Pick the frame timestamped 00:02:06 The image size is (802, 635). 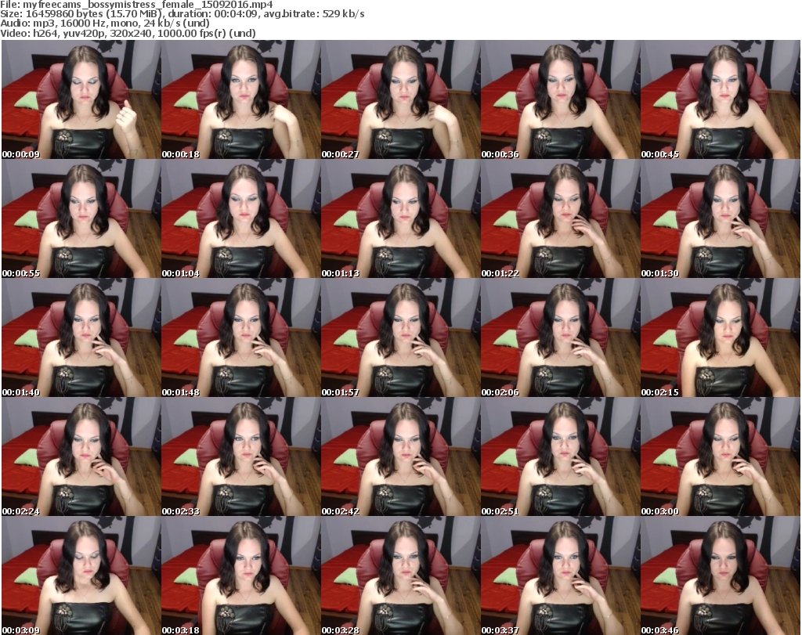click(x=560, y=337)
